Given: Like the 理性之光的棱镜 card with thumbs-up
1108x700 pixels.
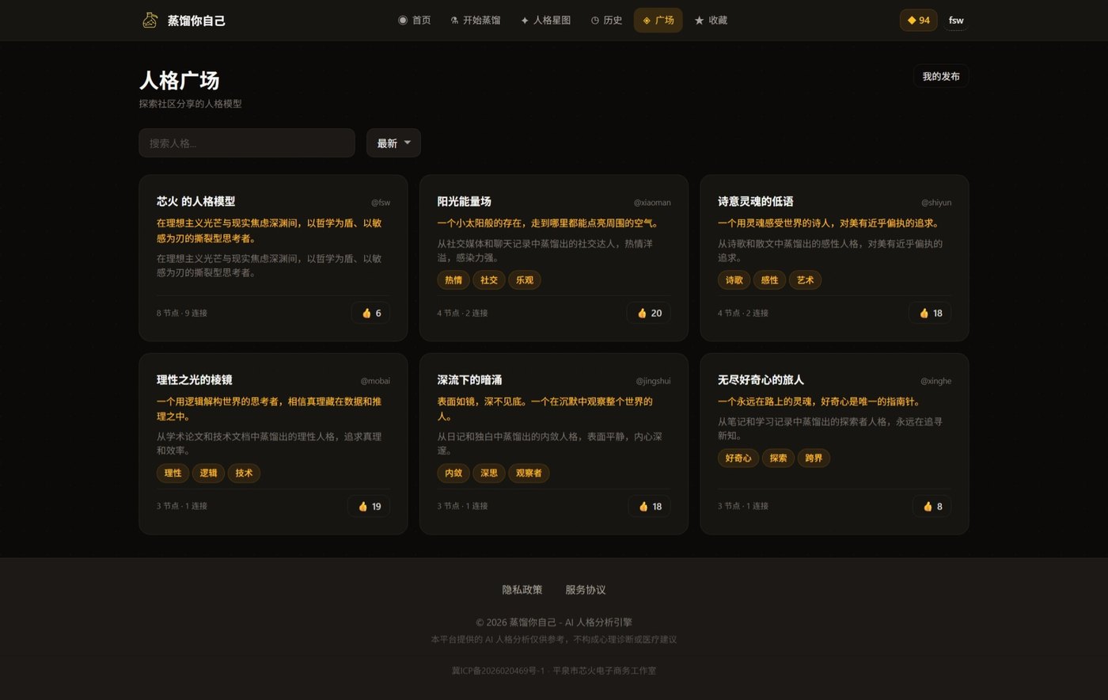Looking at the screenshot, I should [369, 506].
